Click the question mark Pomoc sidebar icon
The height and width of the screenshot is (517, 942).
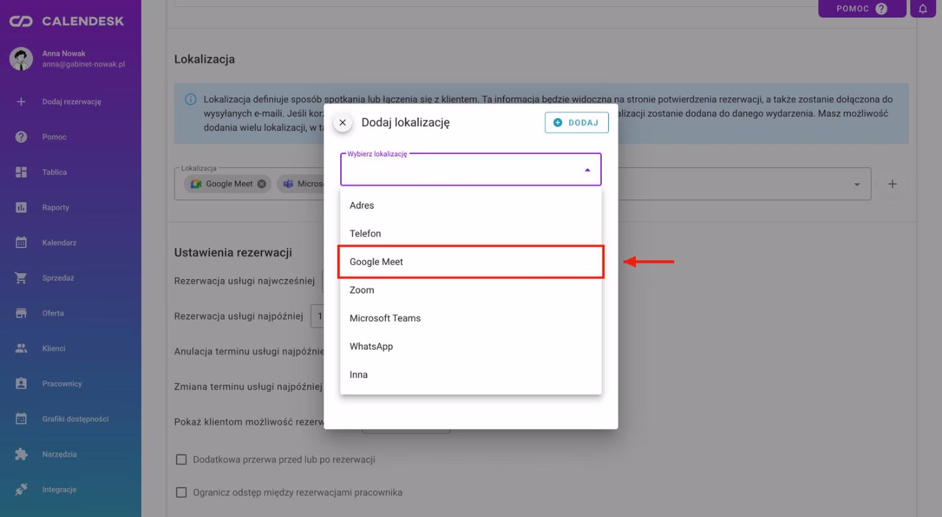21,137
